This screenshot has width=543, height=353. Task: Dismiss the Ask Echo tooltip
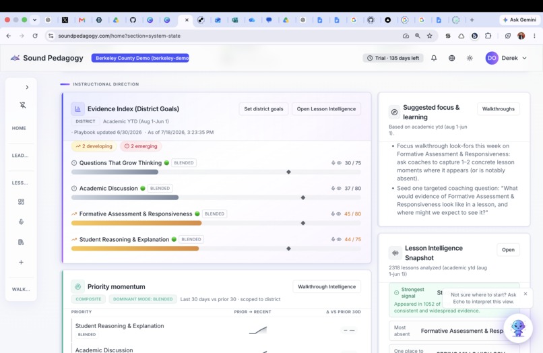click(x=525, y=294)
